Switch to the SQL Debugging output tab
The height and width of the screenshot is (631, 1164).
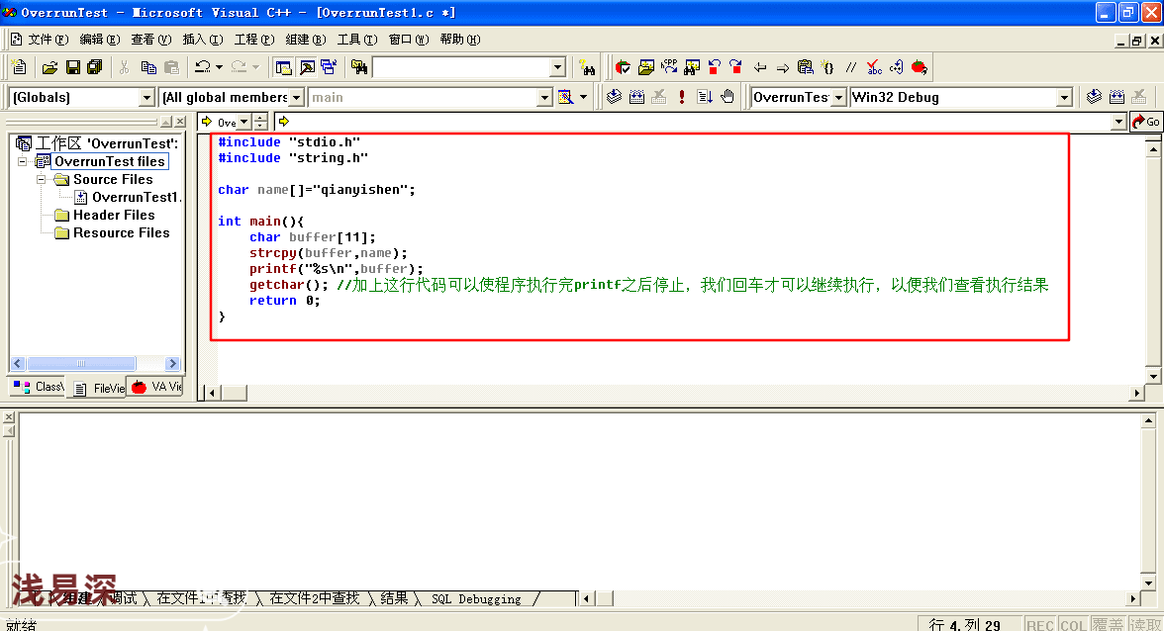[x=476, y=598]
